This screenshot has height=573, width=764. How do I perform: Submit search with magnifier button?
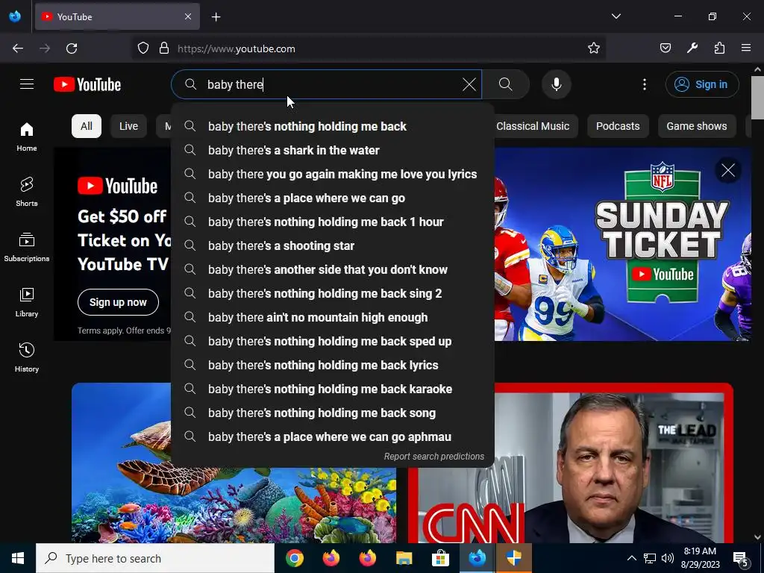pyautogui.click(x=506, y=84)
